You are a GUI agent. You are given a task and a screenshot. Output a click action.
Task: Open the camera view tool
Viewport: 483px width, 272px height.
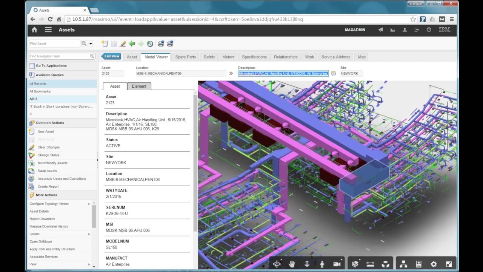[x=337, y=264]
